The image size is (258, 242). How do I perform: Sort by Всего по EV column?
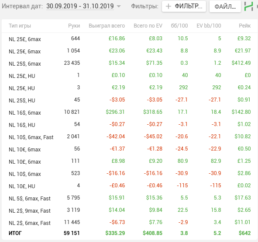point(148,26)
